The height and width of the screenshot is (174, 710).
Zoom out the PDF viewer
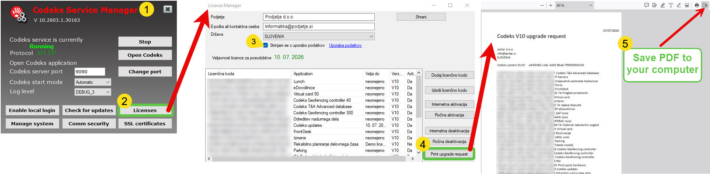click(542, 5)
